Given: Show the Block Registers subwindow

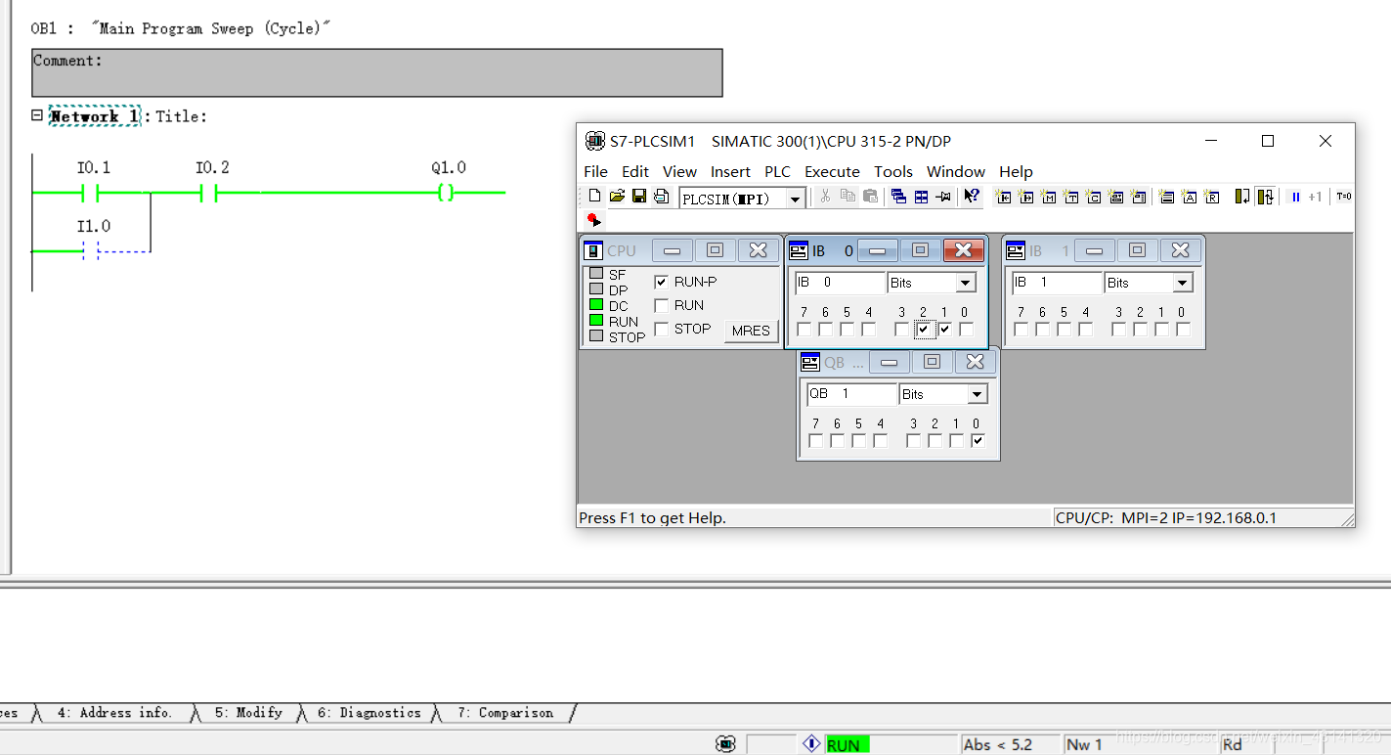Looking at the screenshot, I should (x=1211, y=197).
